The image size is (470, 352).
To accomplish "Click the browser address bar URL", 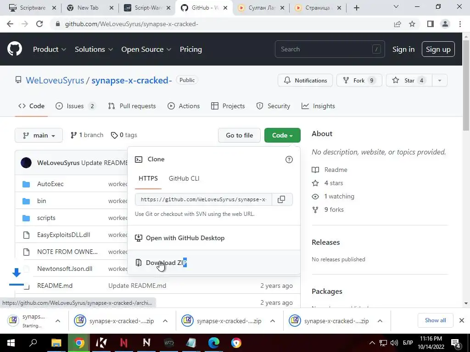I will pos(132,24).
